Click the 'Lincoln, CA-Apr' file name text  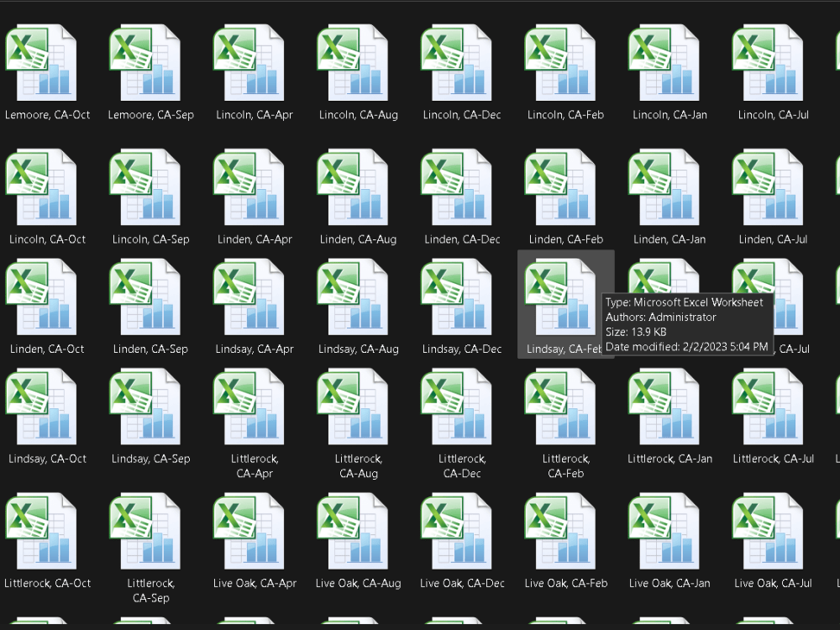click(x=255, y=114)
